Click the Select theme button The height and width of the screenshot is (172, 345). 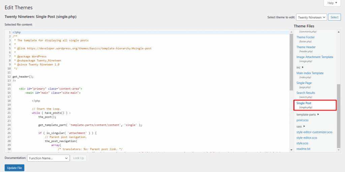[x=334, y=17]
